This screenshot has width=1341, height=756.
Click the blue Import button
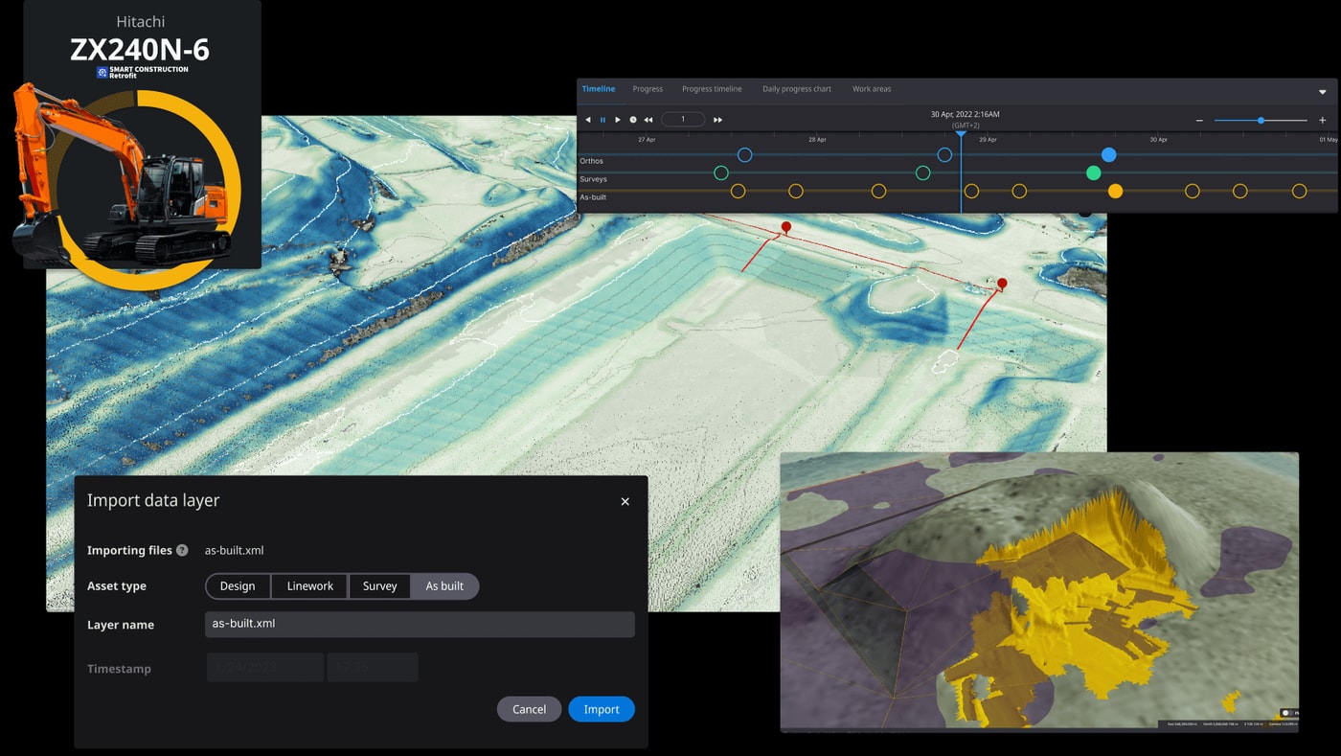tap(602, 709)
